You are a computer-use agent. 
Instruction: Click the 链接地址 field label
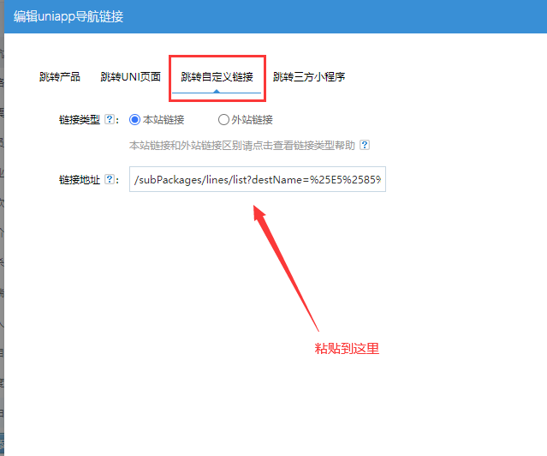pos(79,180)
